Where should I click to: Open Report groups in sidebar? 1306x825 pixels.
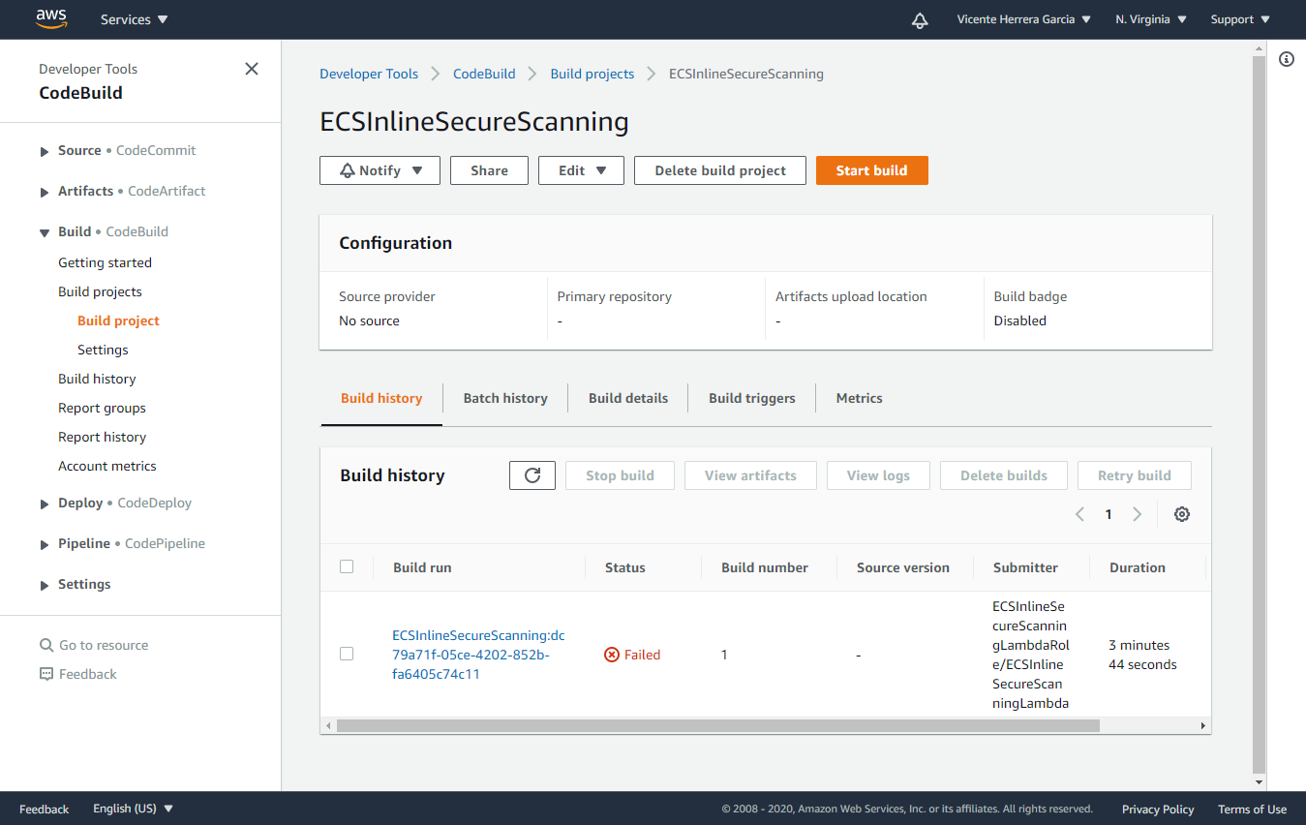[x=102, y=408]
